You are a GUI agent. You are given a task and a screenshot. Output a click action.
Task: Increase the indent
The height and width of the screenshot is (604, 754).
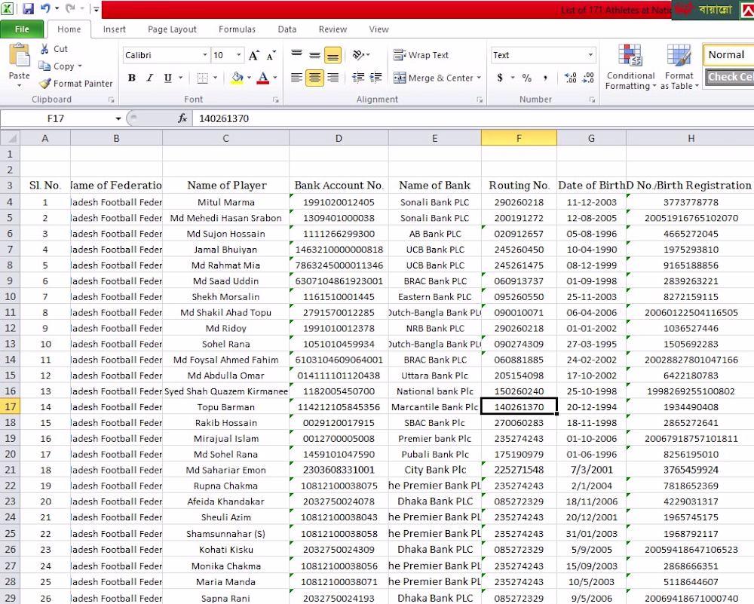(376, 78)
